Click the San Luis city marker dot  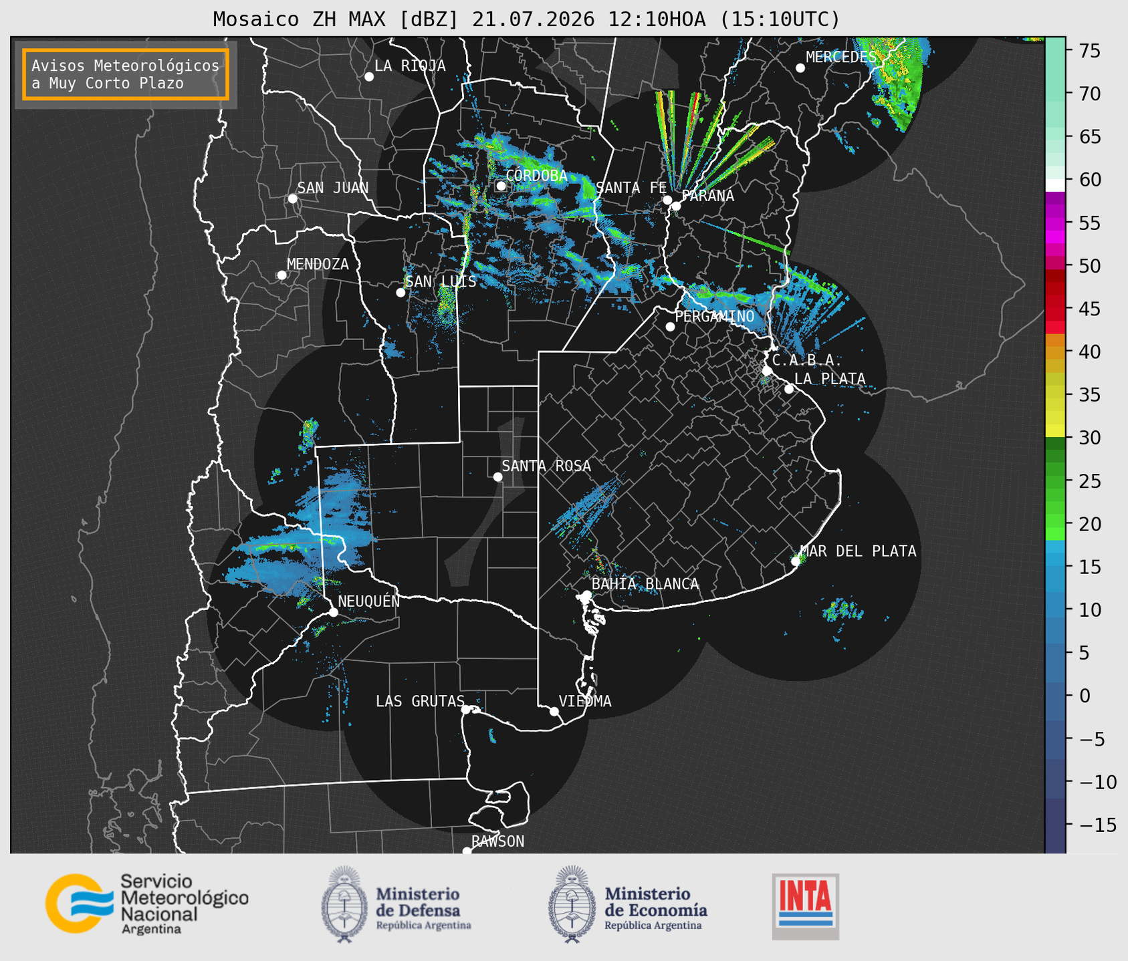click(401, 292)
